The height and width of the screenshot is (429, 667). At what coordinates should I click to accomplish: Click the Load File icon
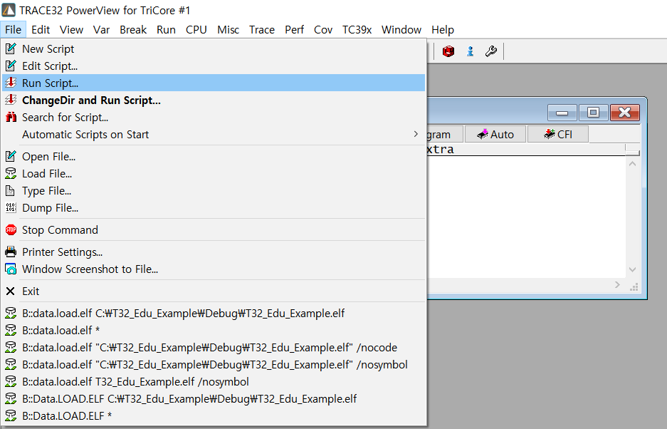(11, 173)
